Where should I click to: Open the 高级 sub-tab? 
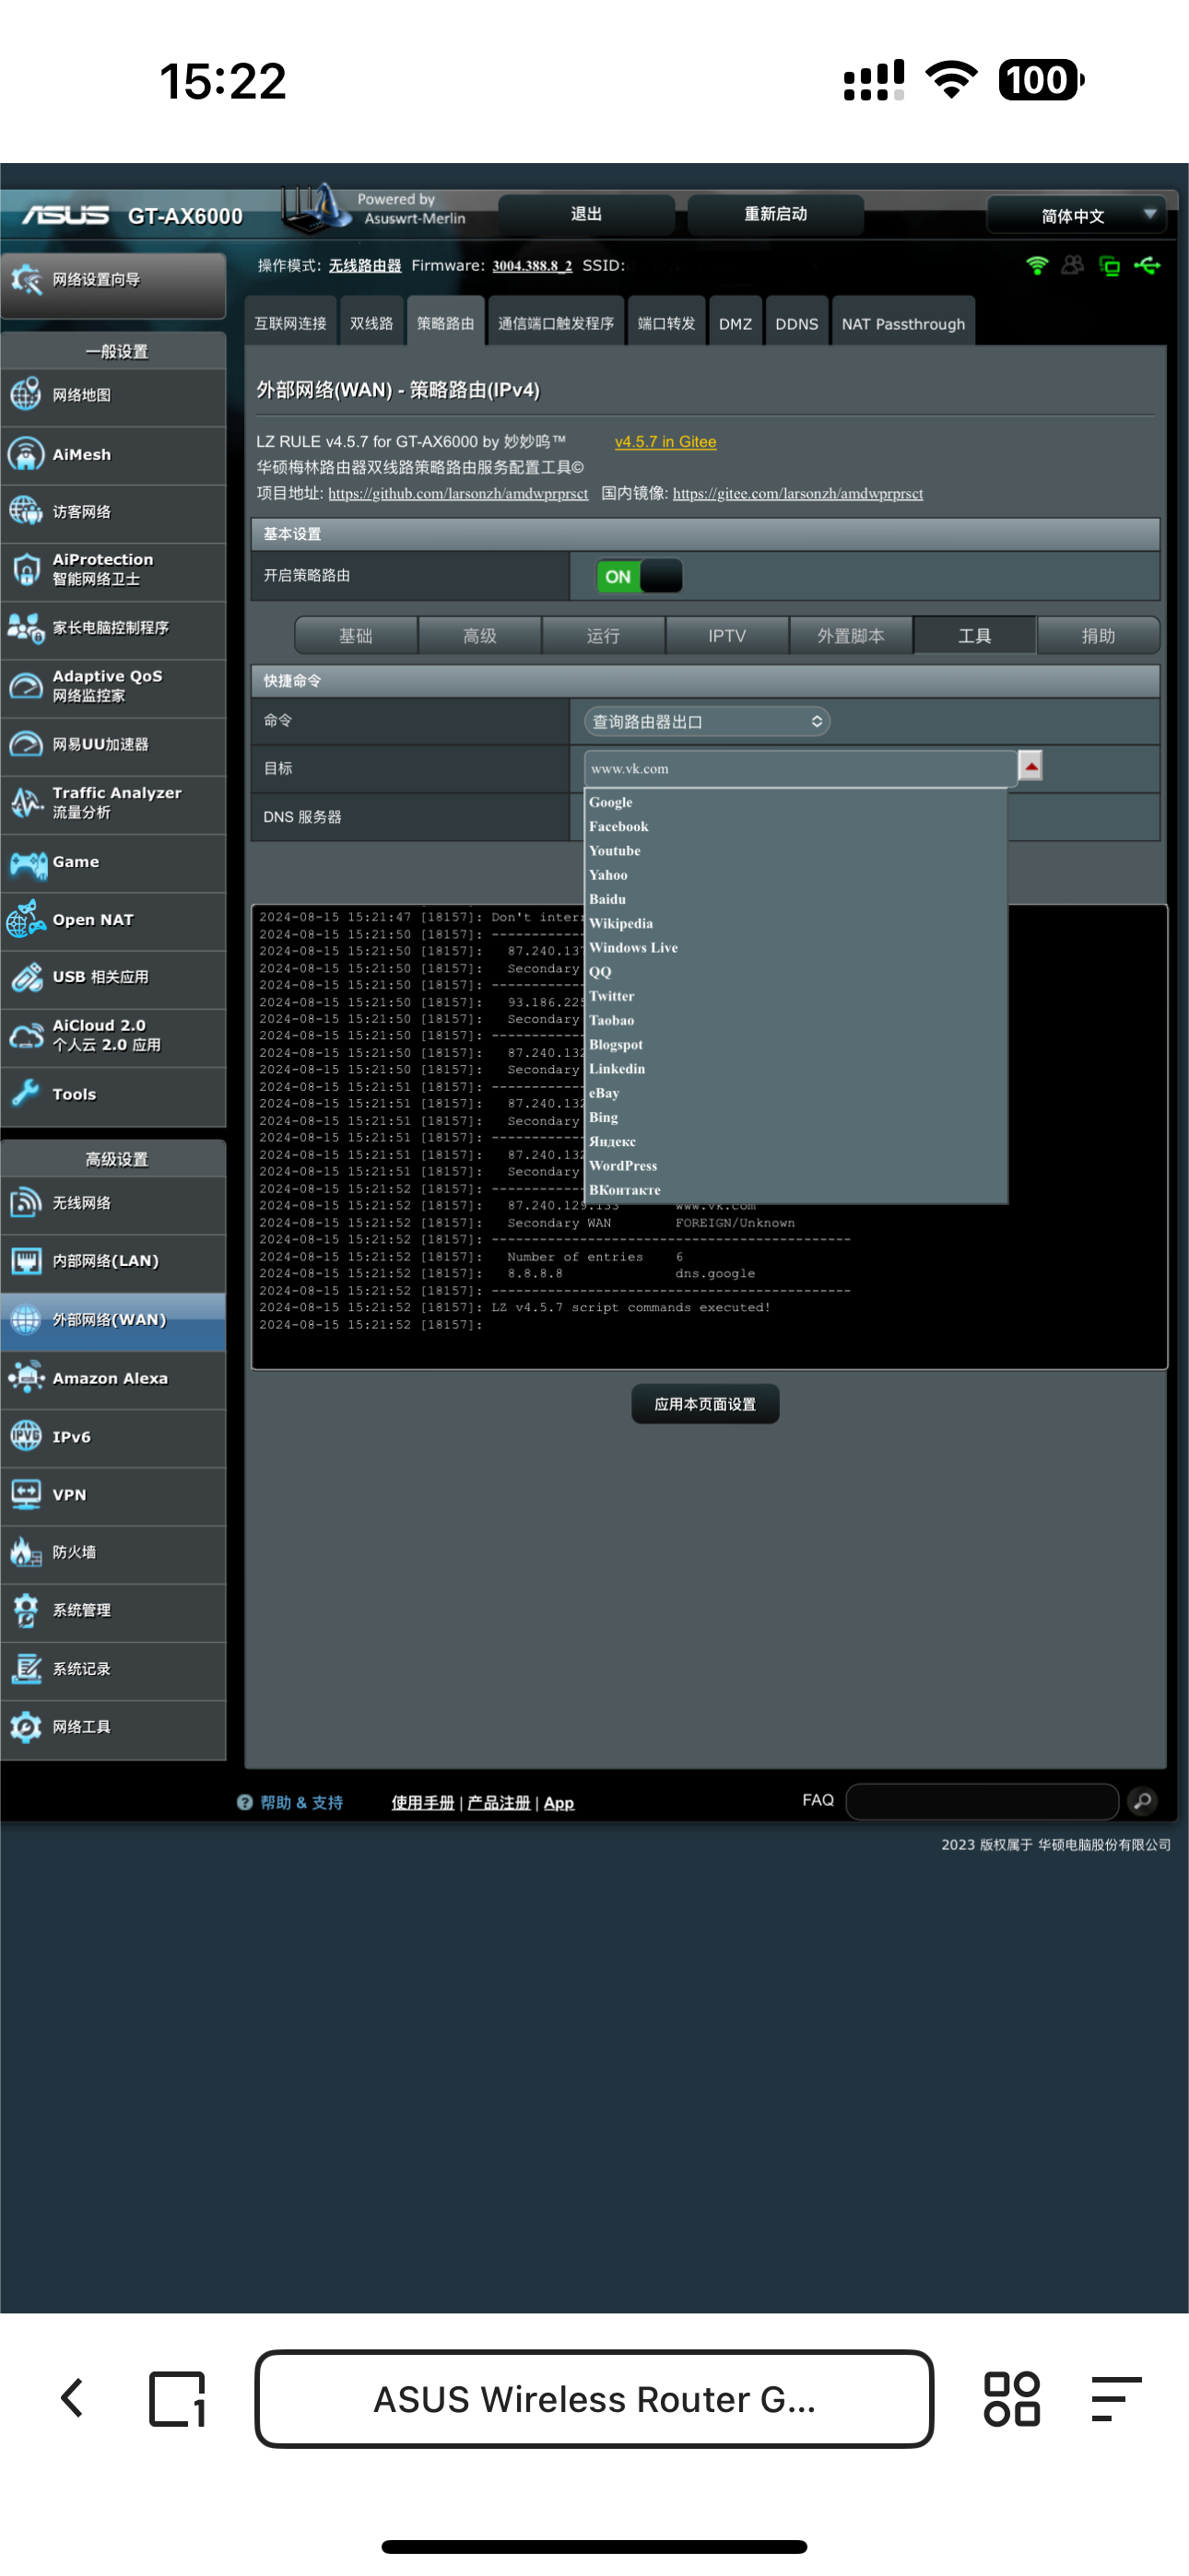click(479, 636)
